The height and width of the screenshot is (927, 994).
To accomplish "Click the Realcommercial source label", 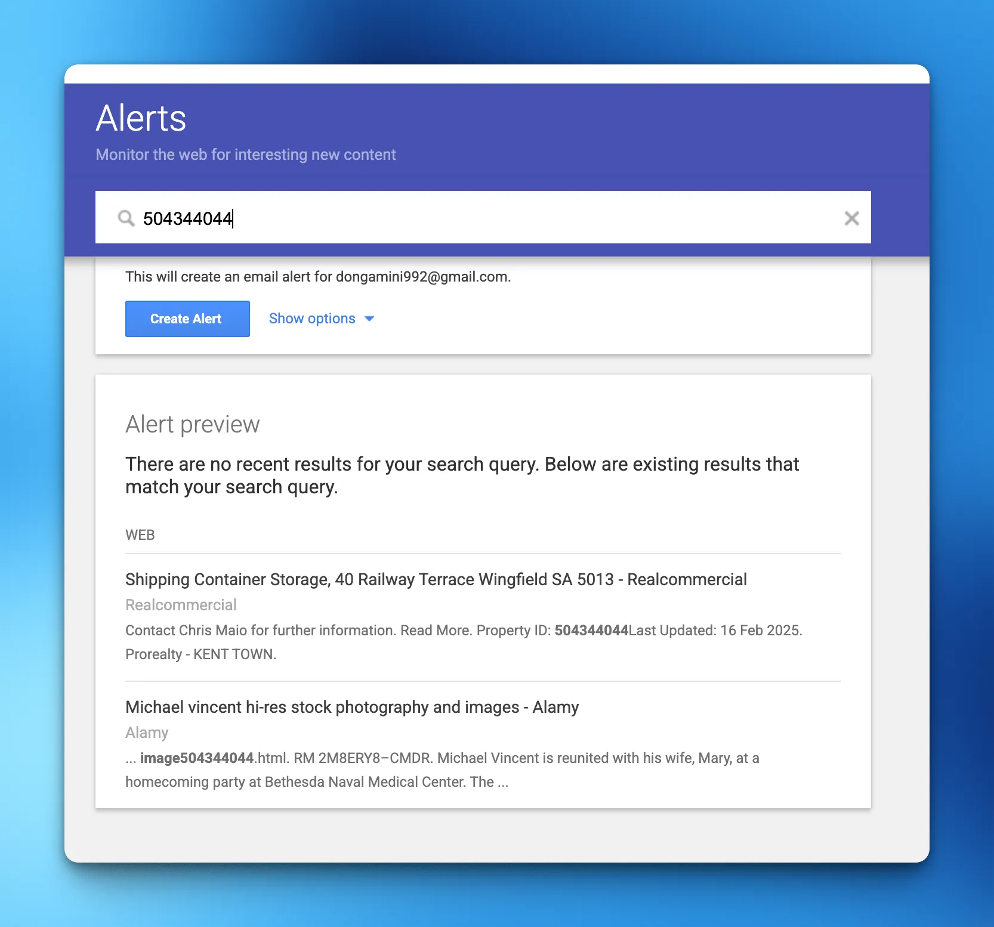I will point(181,605).
